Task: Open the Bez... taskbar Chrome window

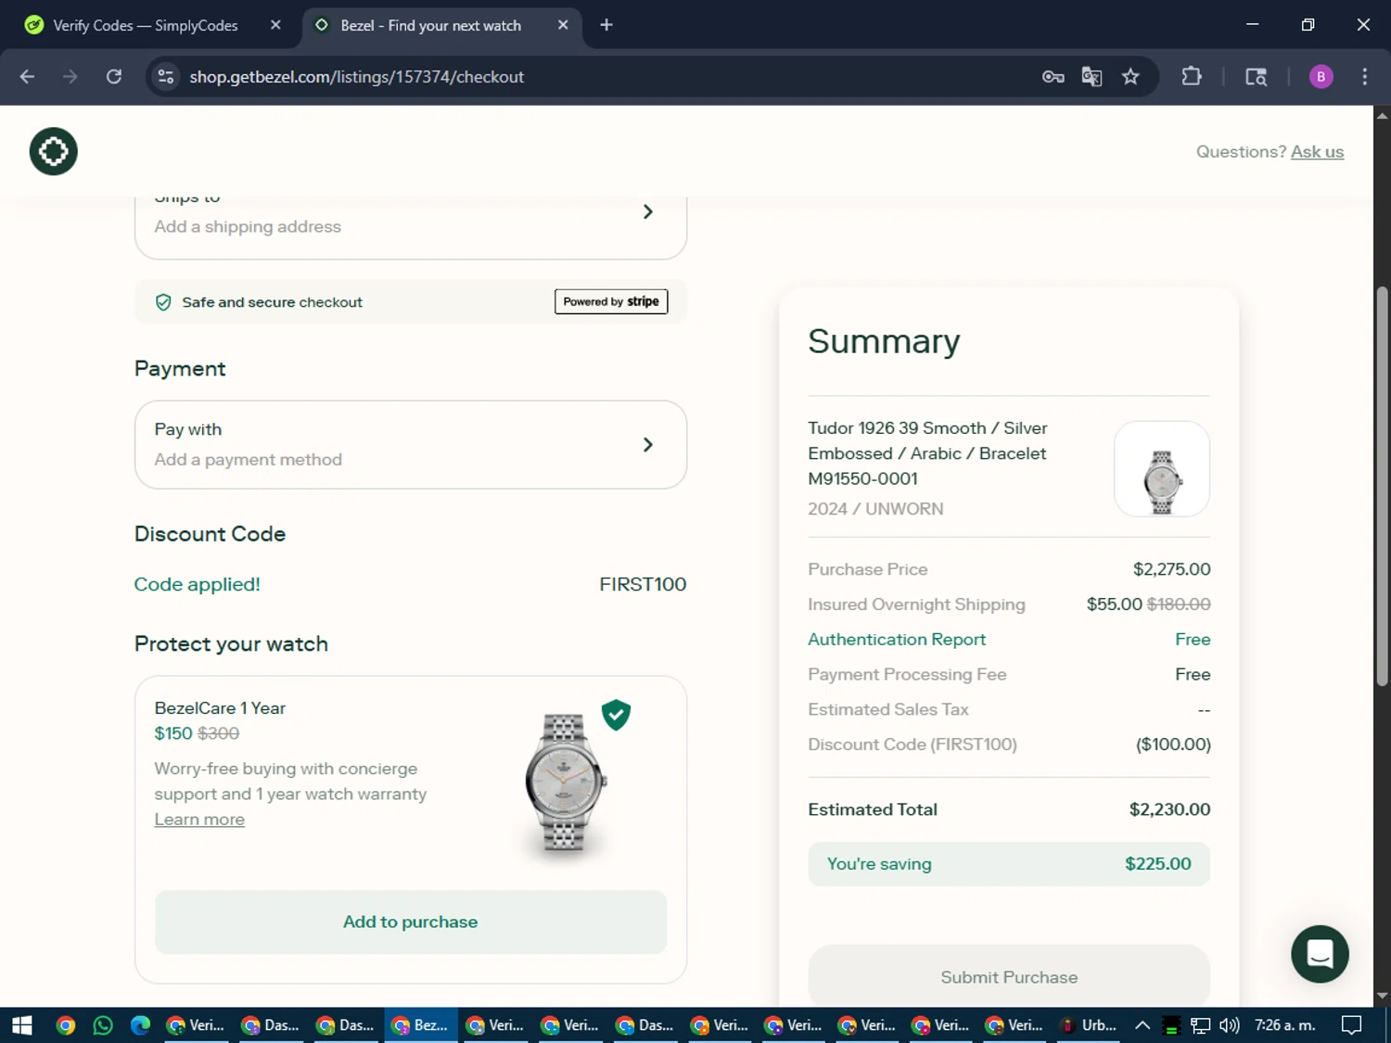Action: click(x=420, y=1024)
